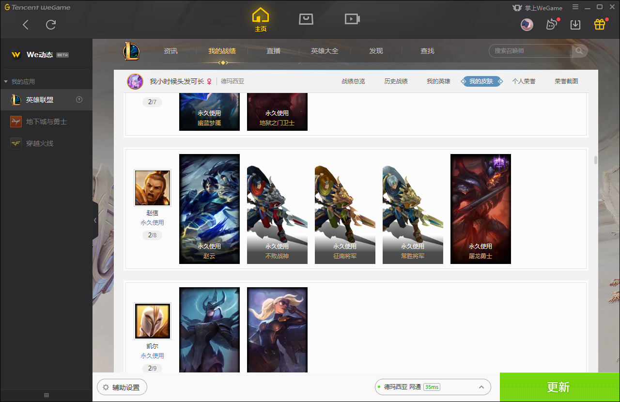Open the video live icon in top bar

pyautogui.click(x=352, y=19)
